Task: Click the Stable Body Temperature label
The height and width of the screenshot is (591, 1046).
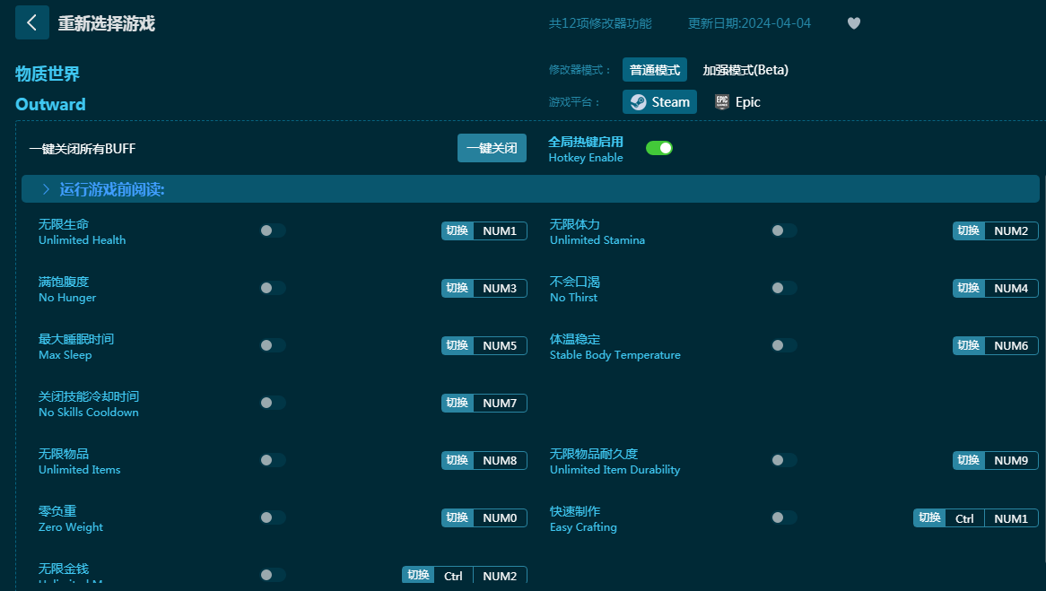Action: [x=615, y=355]
